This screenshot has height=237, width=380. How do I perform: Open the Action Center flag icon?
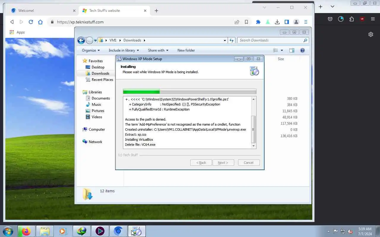[335, 231]
